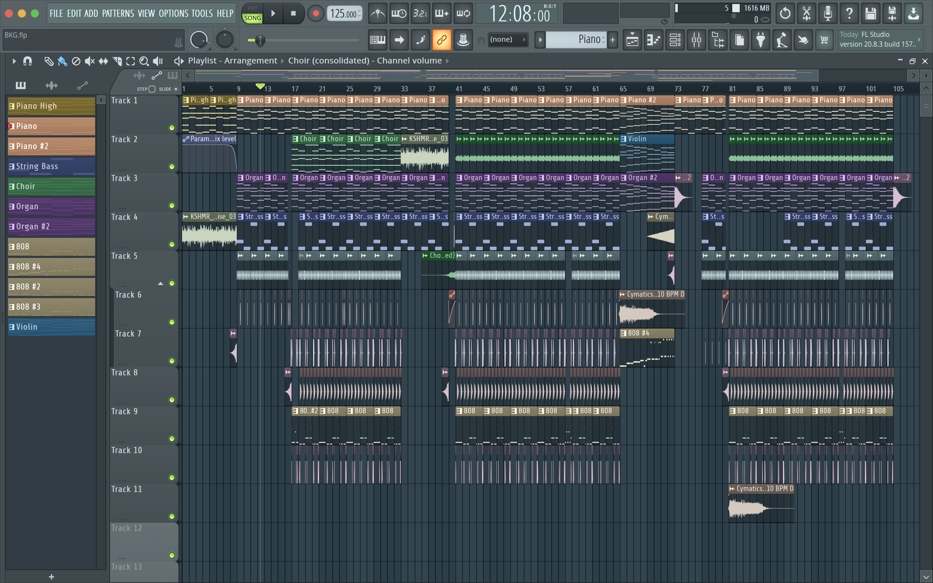Arm recording with the Record button

click(x=316, y=14)
